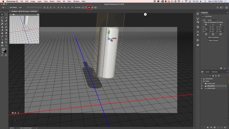Select the Rectangle shape tool
Image resolution: width=229 pixels, height=129 pixels.
[x=6, y=39]
